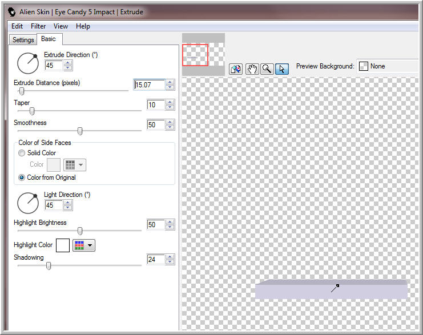Increase Taper with the up arrow
Screen dimensions: 423x335
click(170, 102)
